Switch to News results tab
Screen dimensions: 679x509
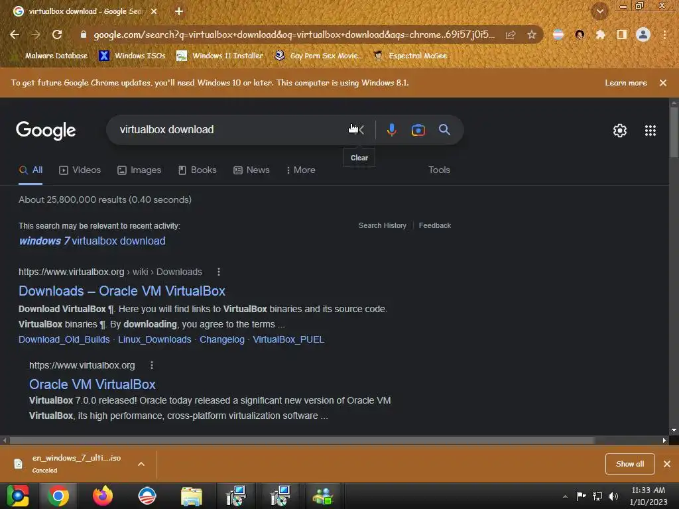click(x=251, y=170)
